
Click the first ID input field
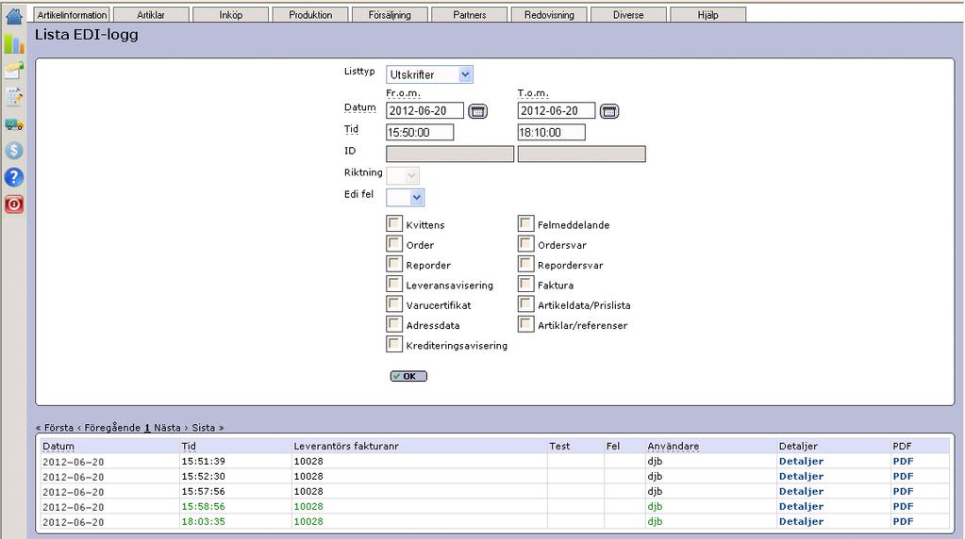click(450, 154)
